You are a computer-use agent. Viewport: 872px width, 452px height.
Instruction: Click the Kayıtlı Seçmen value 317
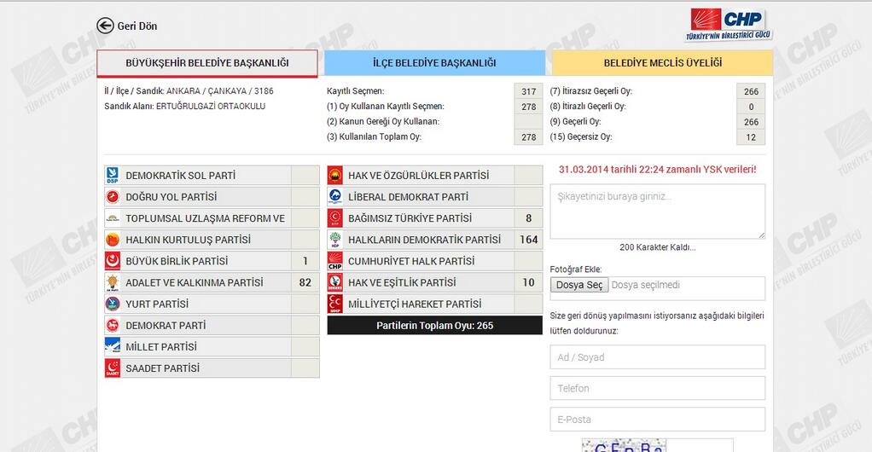coord(528,91)
